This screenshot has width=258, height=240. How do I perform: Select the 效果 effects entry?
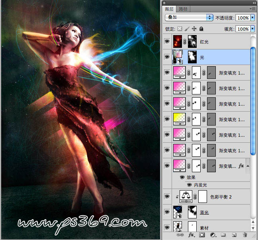click(x=191, y=177)
